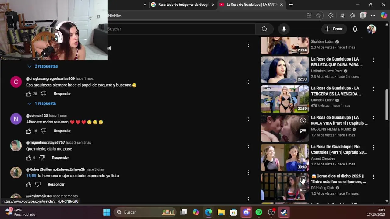
Task: Open Copilot app from the taskbar
Action: tap(196, 212)
